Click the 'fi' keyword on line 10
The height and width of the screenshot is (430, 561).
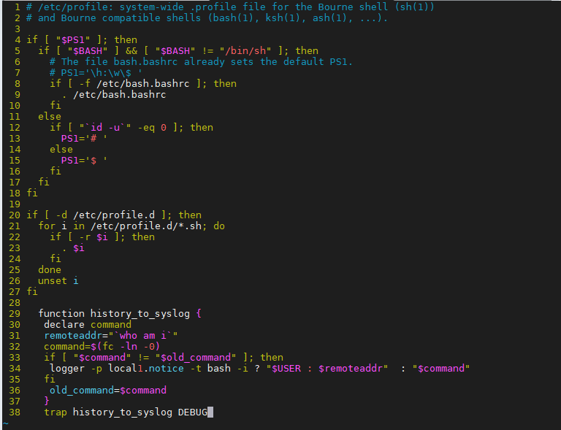click(56, 105)
